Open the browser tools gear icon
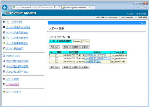 [x=146, y=7]
